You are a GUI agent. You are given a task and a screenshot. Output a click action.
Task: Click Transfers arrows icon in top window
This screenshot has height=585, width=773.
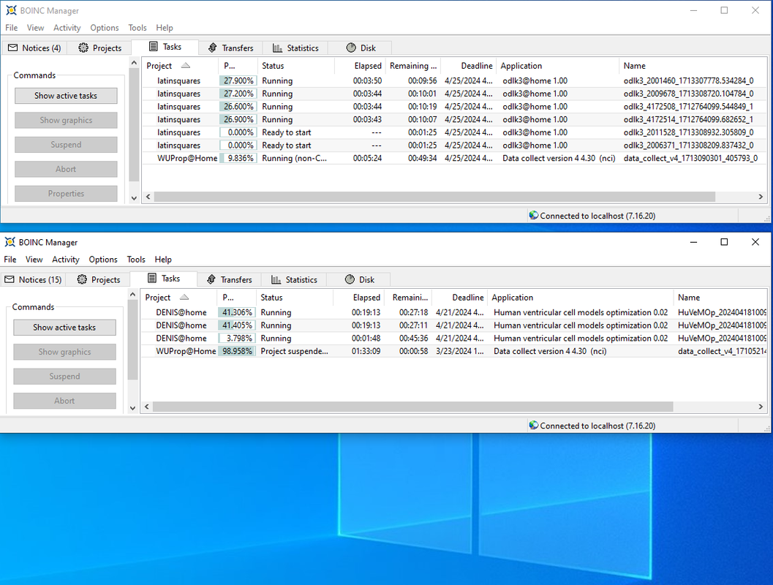213,48
